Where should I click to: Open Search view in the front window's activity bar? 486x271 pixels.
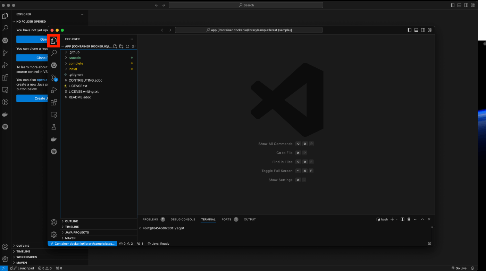[54, 53]
